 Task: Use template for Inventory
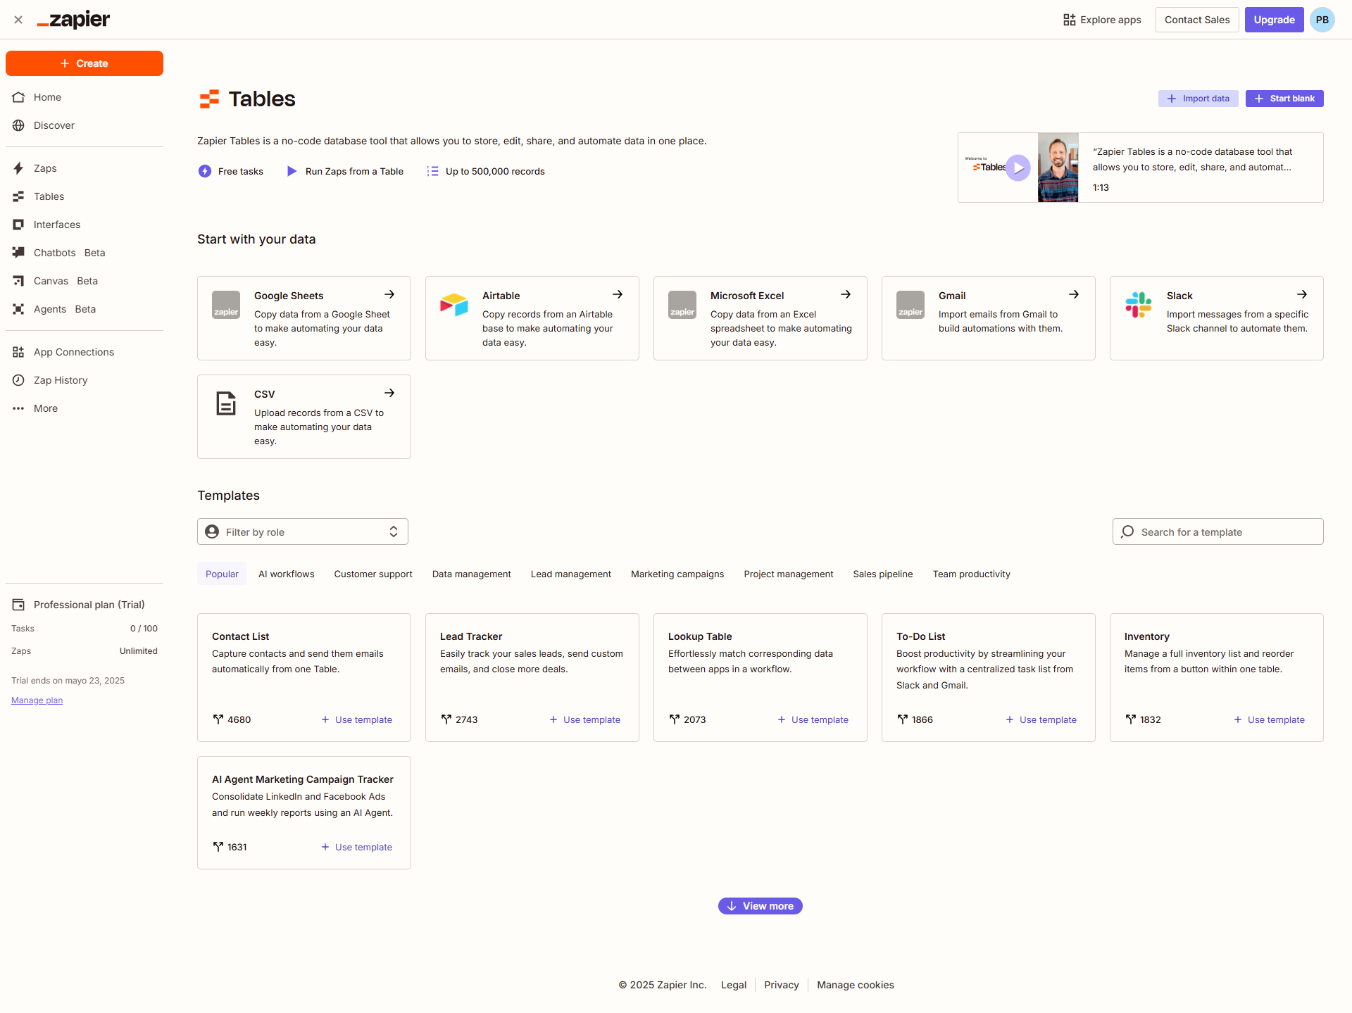point(1270,719)
